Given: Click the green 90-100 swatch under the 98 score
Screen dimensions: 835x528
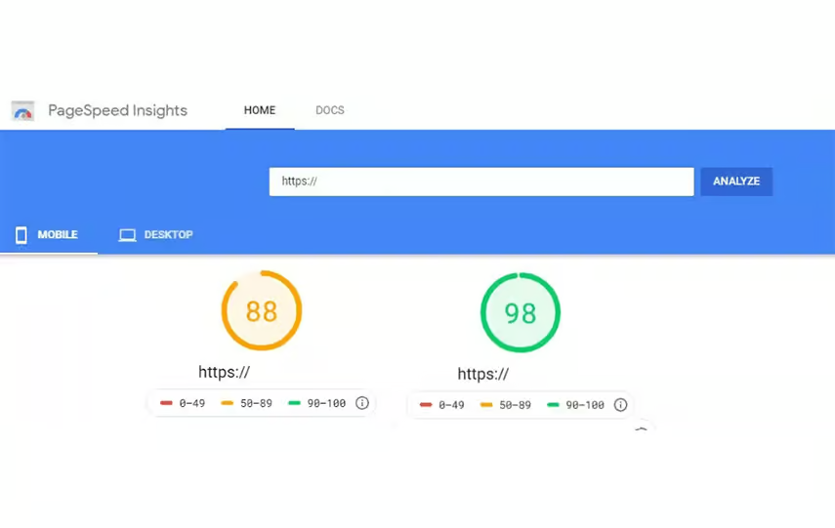Looking at the screenshot, I should [554, 404].
